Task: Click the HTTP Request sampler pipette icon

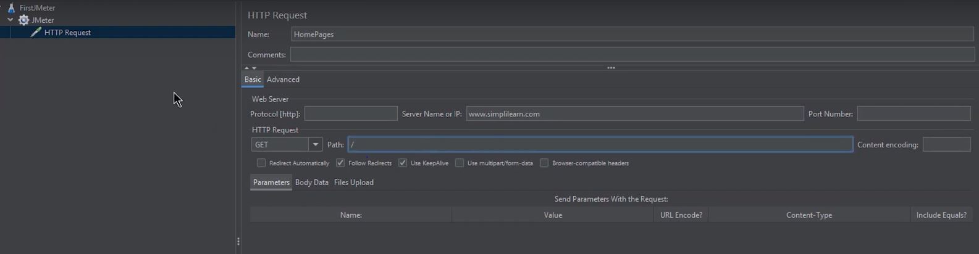Action: click(36, 32)
